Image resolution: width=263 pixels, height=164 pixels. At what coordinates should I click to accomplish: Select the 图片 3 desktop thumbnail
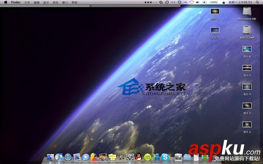click(x=247, y=105)
